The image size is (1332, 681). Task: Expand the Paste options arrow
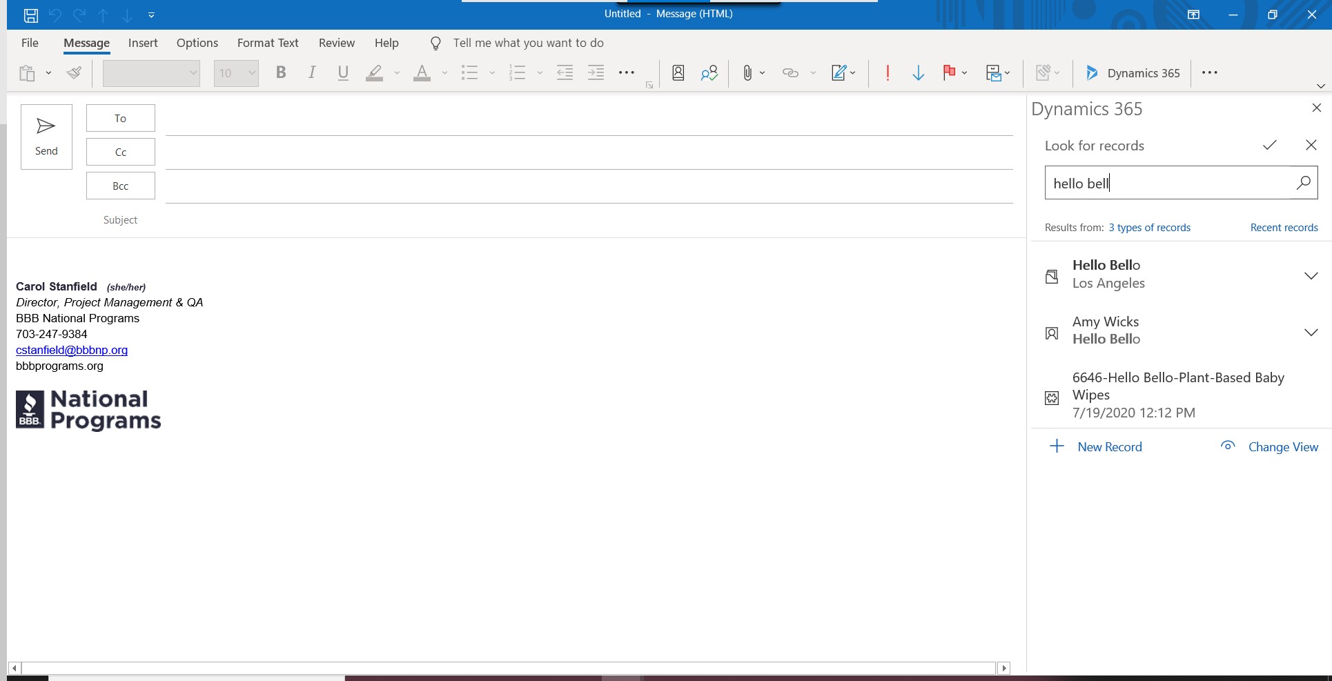48,72
